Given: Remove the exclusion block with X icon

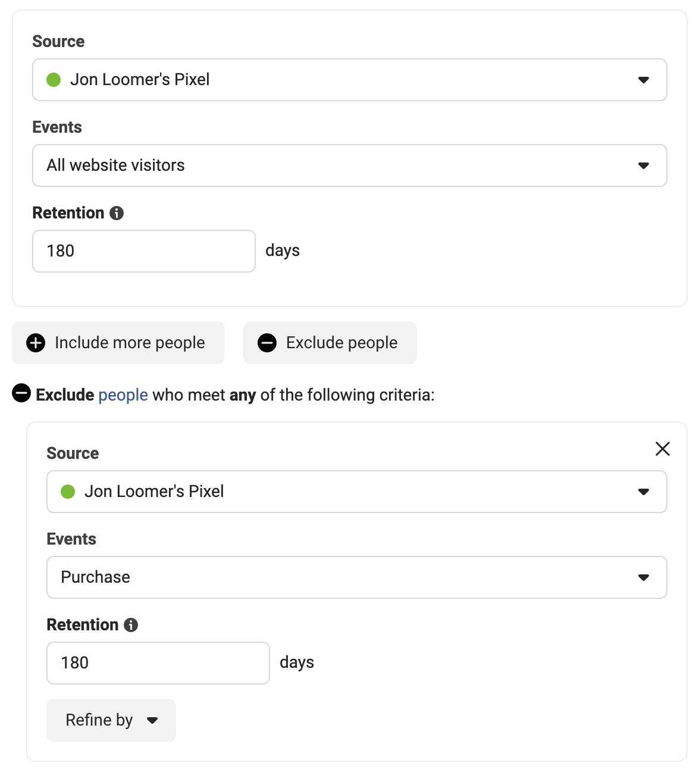Looking at the screenshot, I should 663,449.
